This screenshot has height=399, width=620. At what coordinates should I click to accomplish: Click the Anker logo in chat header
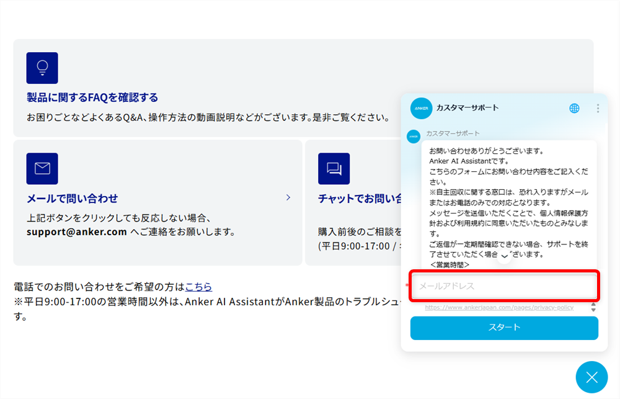[421, 108]
